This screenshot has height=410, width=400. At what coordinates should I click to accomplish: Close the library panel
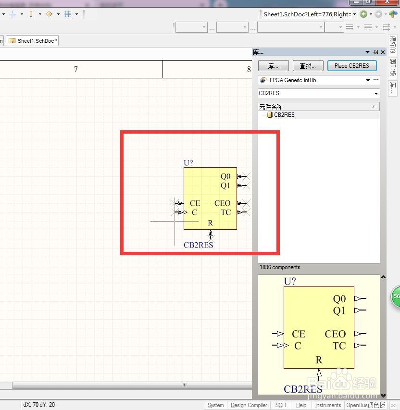coord(383,52)
